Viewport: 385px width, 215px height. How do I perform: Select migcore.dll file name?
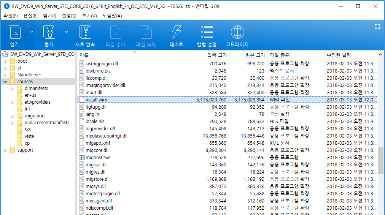click(x=97, y=150)
